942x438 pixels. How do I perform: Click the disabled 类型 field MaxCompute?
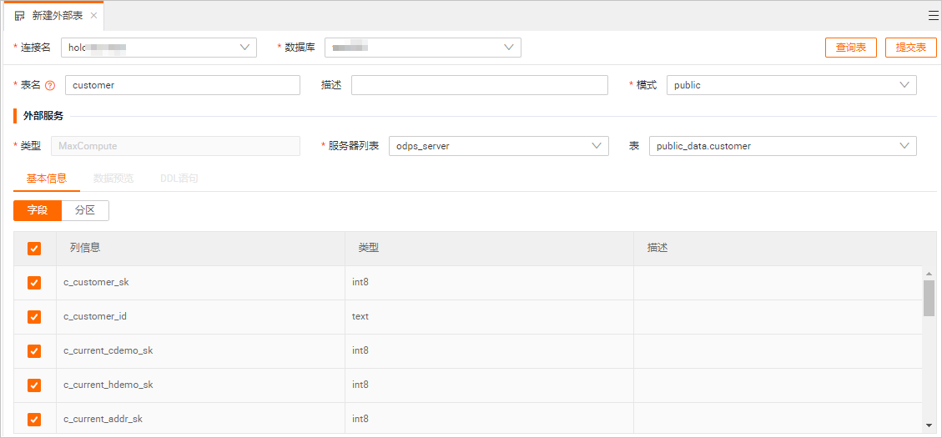pos(175,146)
